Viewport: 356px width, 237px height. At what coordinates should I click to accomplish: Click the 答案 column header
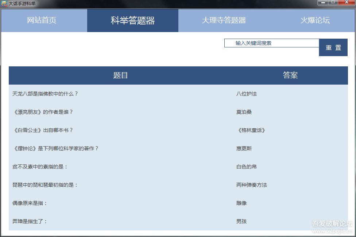click(290, 75)
